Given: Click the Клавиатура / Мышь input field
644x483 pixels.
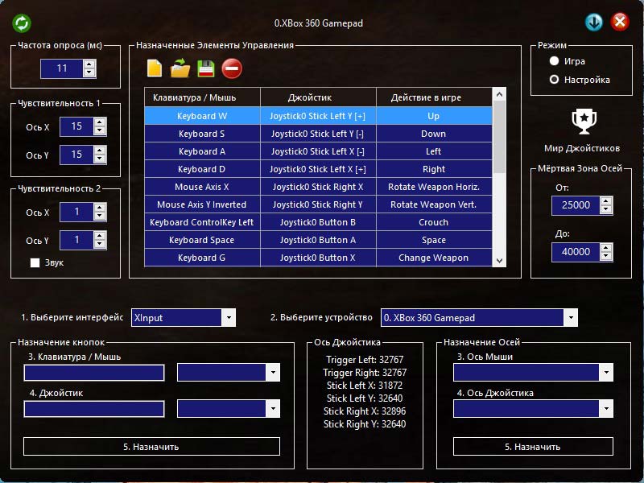Looking at the screenshot, I should pyautogui.click(x=94, y=372).
